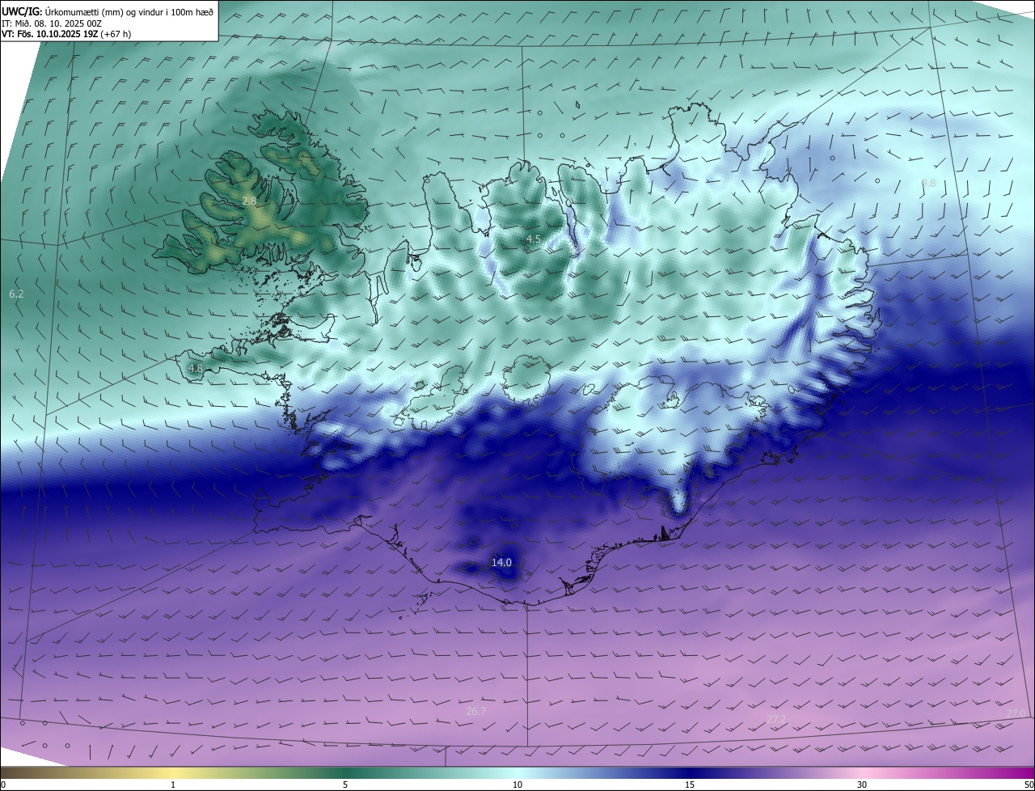1035x791 pixels.
Task: Click the 30 label on the color scale
Action: [862, 785]
